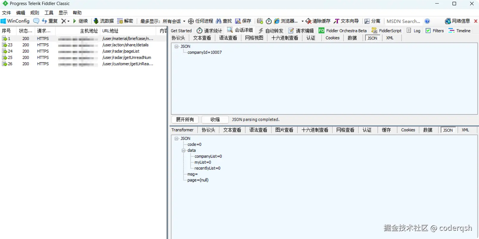
Task: Open the Log tab
Action: coord(413,31)
